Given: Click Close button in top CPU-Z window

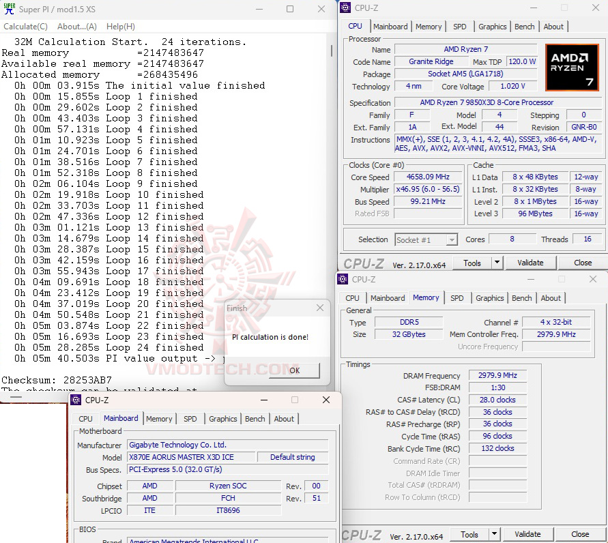Looking at the screenshot, I should click(582, 263).
